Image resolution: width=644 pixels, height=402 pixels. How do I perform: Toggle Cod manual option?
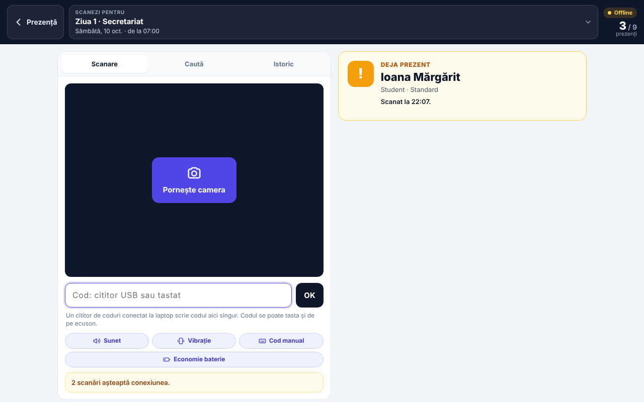click(281, 341)
